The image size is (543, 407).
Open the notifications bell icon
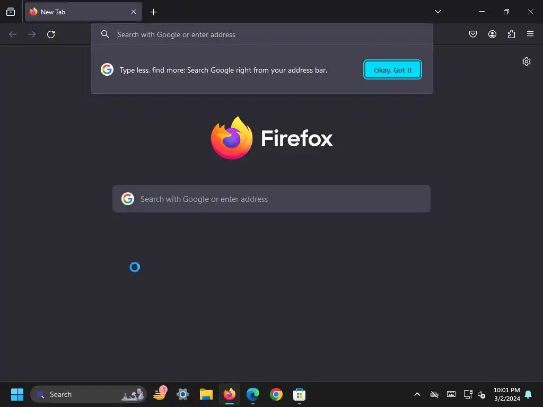(x=529, y=394)
